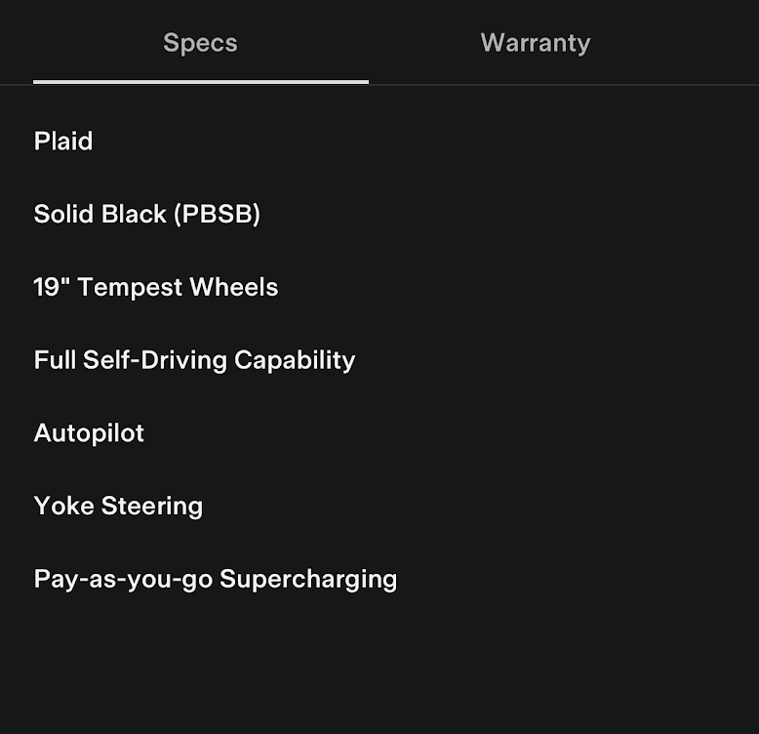
Task: Click the 19" Tempest Wheels item
Action: click(x=156, y=287)
